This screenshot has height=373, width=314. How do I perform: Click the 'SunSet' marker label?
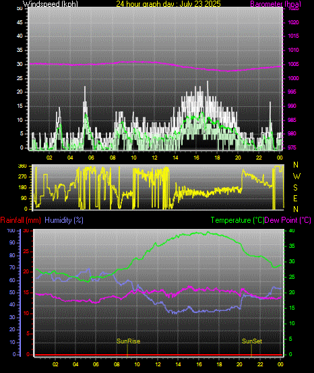tap(252, 341)
